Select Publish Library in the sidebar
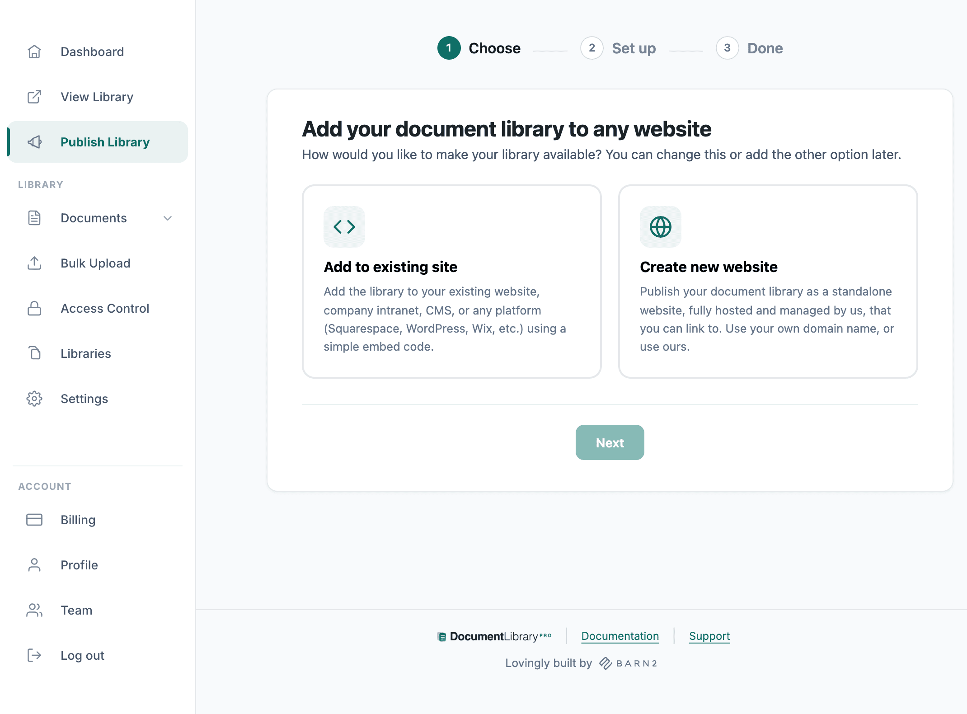Image resolution: width=967 pixels, height=714 pixels. [98, 142]
